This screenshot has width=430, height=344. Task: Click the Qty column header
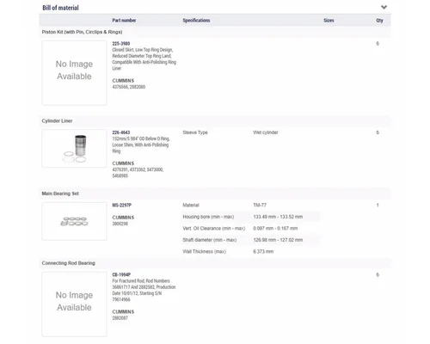[x=379, y=21]
